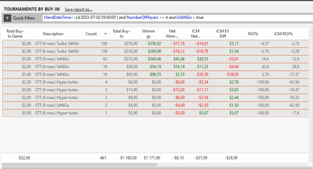This screenshot has height=169, width=313.
Task: Select the $5,00 STT (6 max) SitNGo row
Action: click(x=156, y=74)
